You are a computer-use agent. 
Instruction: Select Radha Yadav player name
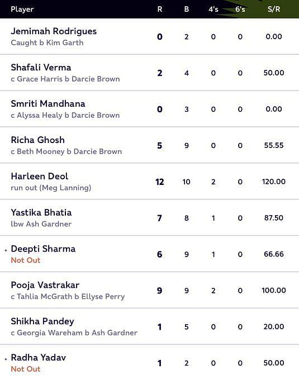click(39, 358)
